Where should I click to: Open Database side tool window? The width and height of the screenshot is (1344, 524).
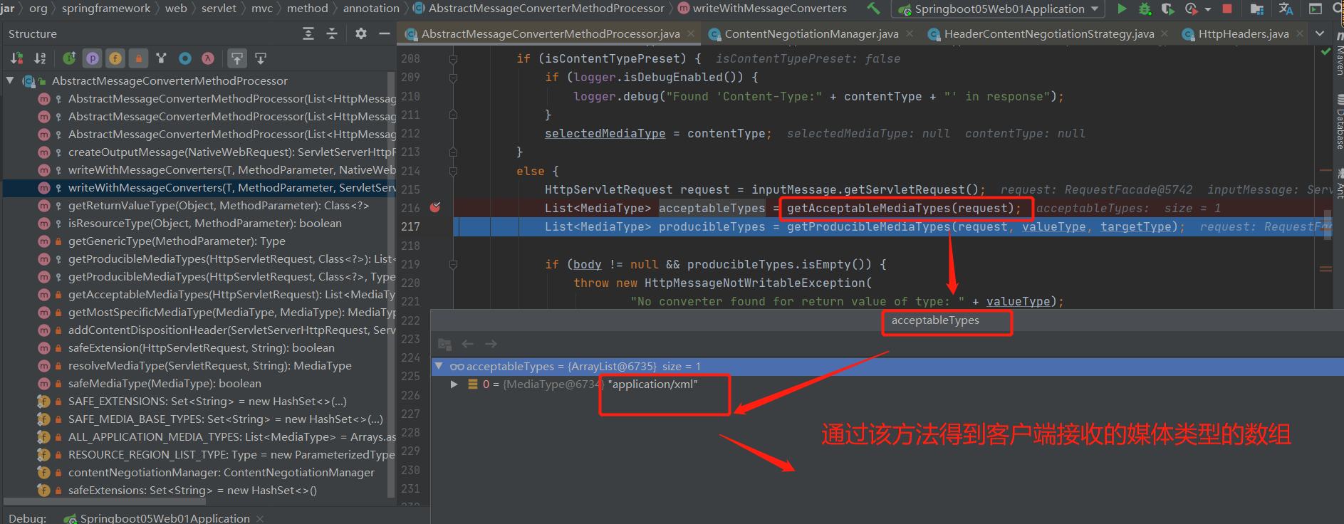pyautogui.click(x=1338, y=122)
